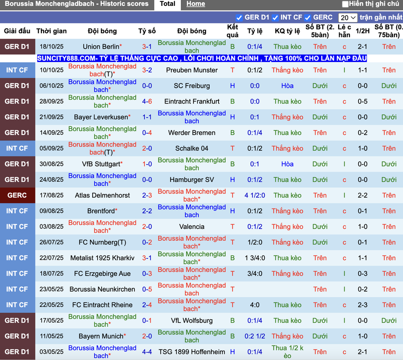403x360 pixels.
Task: Select Valencia team name
Action: pos(192,227)
